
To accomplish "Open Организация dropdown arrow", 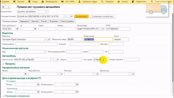I will pyautogui.click(x=100, y=29).
